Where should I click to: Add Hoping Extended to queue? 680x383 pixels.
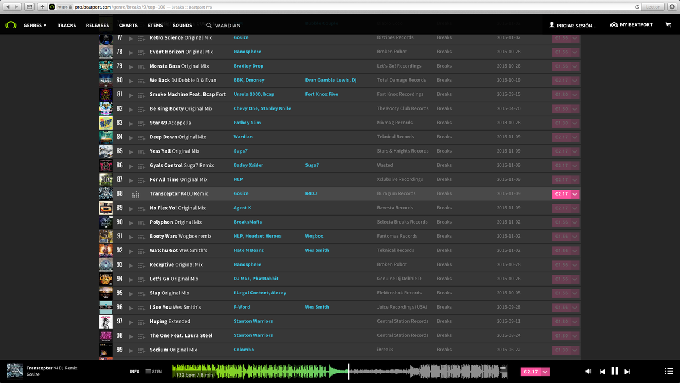141,322
